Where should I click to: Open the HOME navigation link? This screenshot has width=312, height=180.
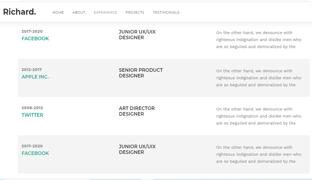tap(58, 13)
